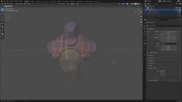Select the Cursor tool

[x=3, y=13]
